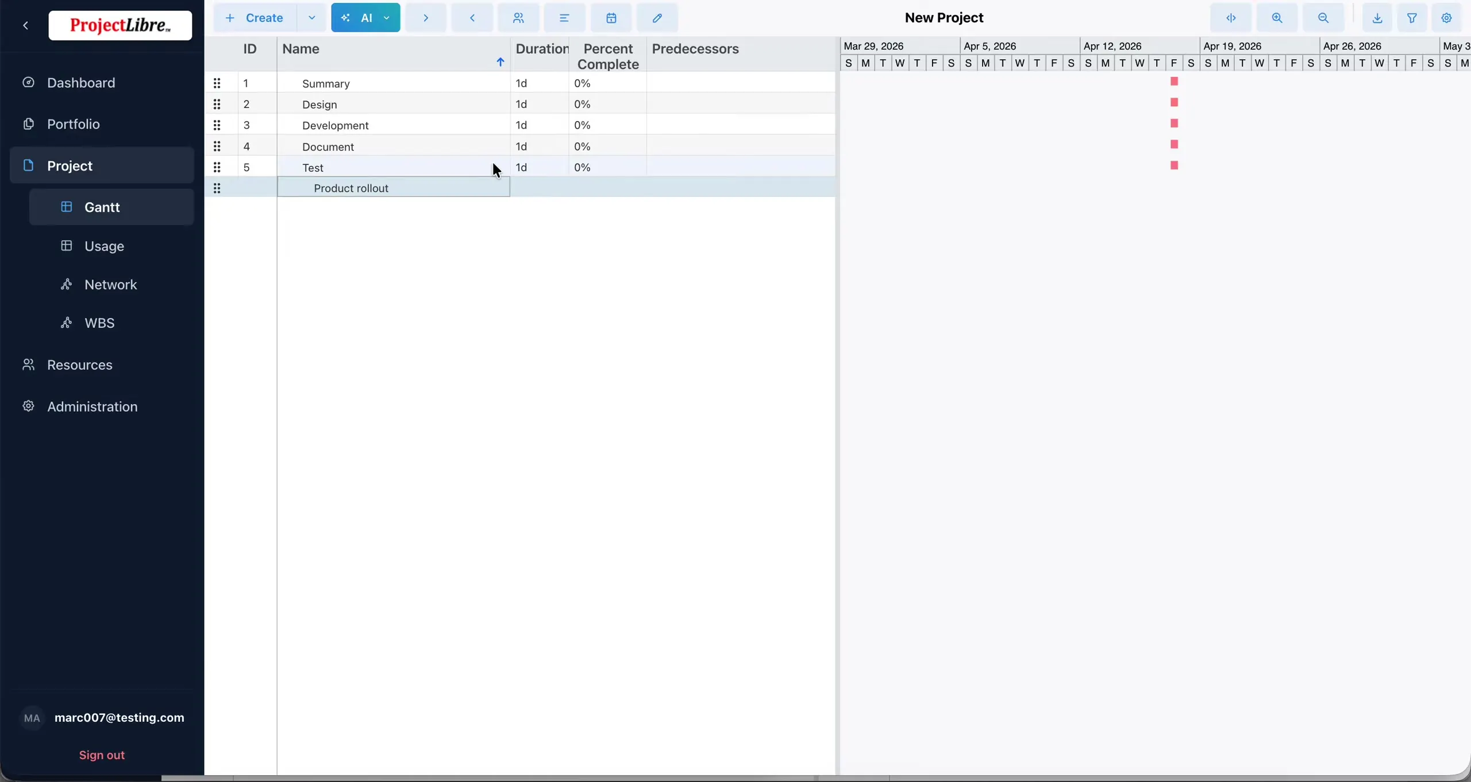Click the Create task button
Viewport: 1471px width, 782px height.
coord(256,18)
